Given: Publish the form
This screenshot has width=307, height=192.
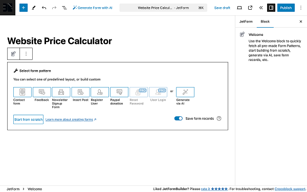Looking at the screenshot, I should [286, 8].
